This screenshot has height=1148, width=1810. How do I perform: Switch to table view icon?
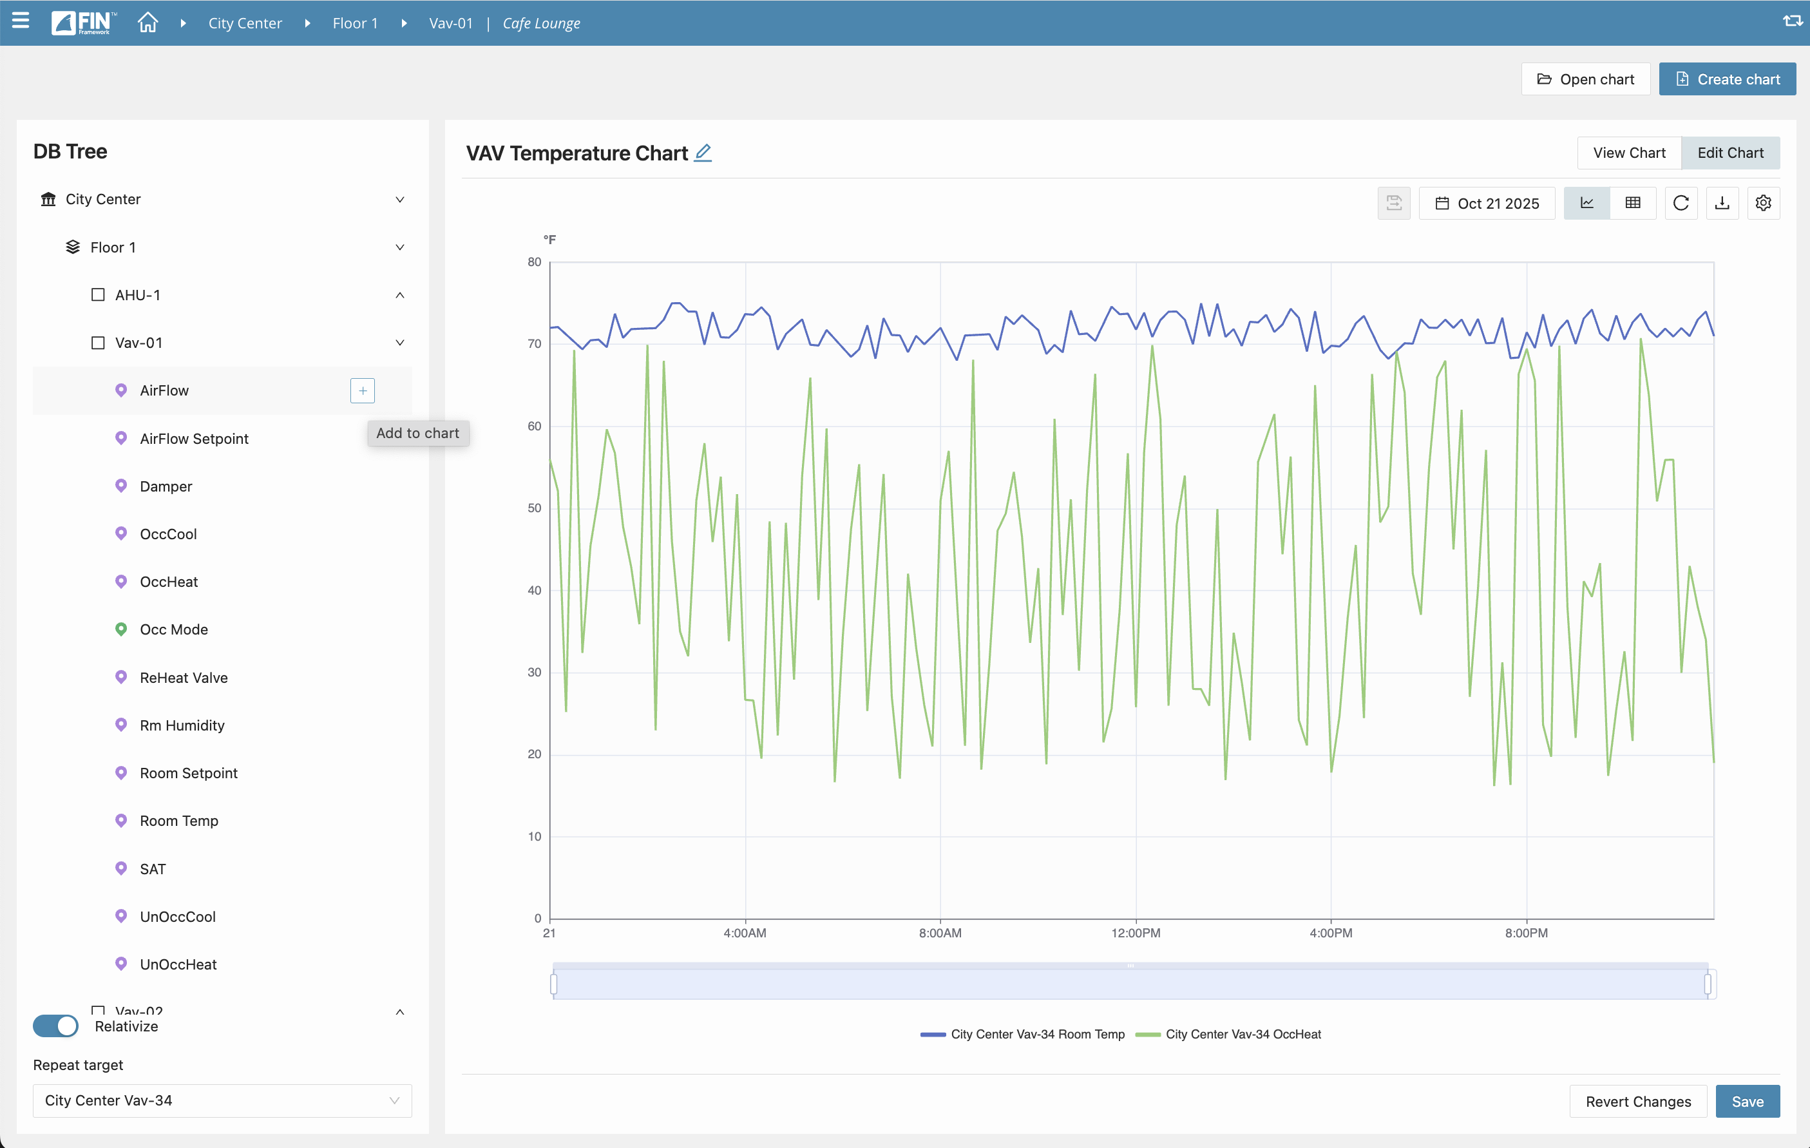coord(1633,203)
